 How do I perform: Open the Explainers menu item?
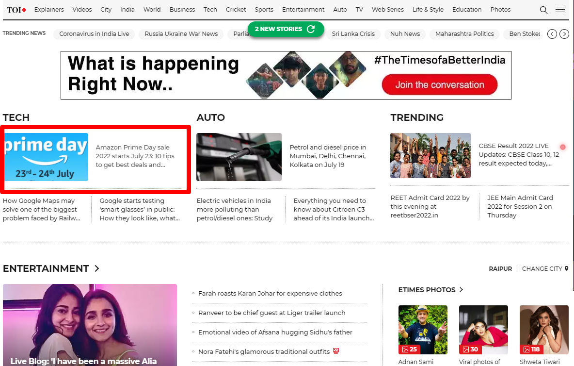pyautogui.click(x=49, y=10)
